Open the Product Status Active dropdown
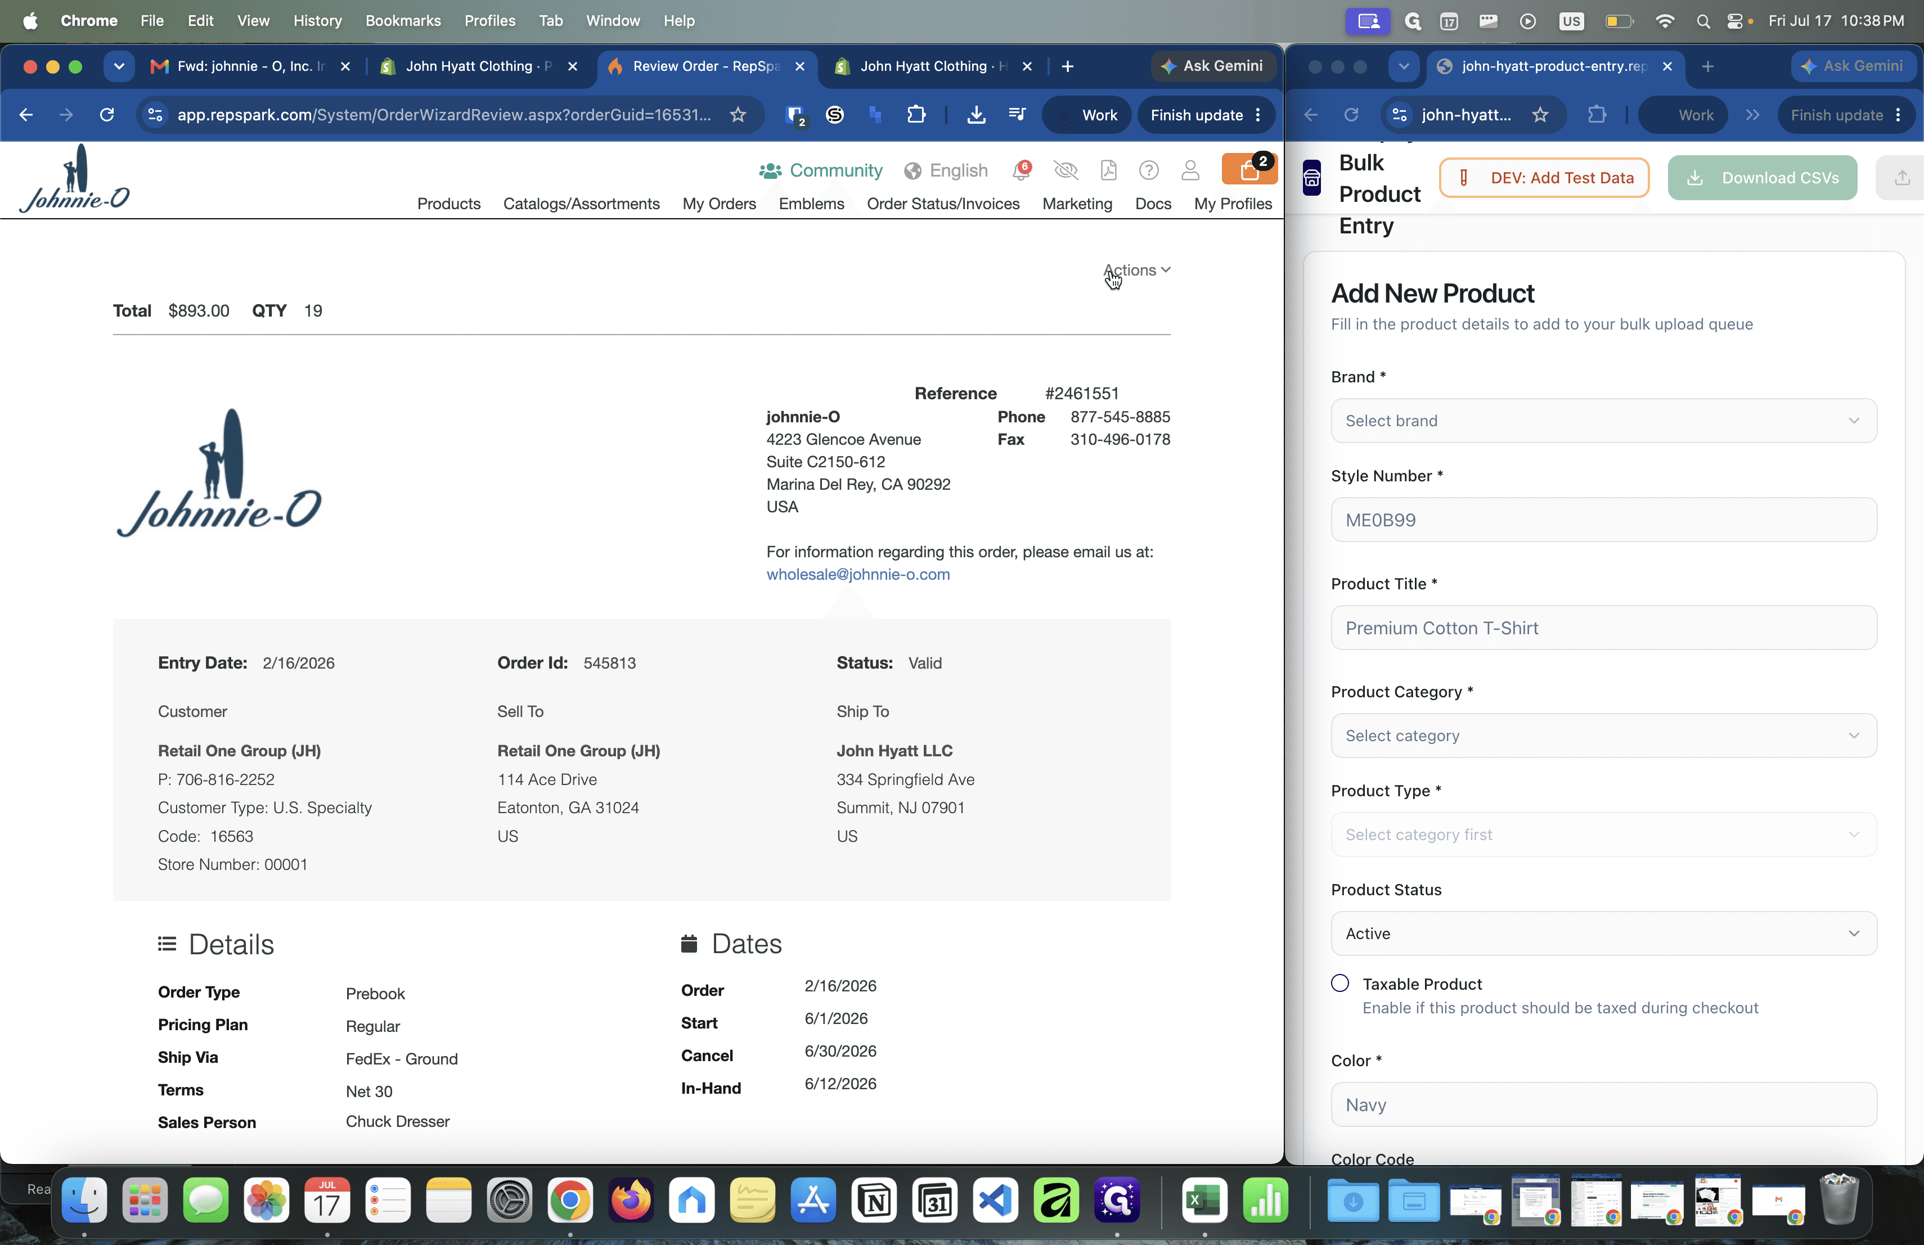The height and width of the screenshot is (1245, 1924). (1603, 933)
